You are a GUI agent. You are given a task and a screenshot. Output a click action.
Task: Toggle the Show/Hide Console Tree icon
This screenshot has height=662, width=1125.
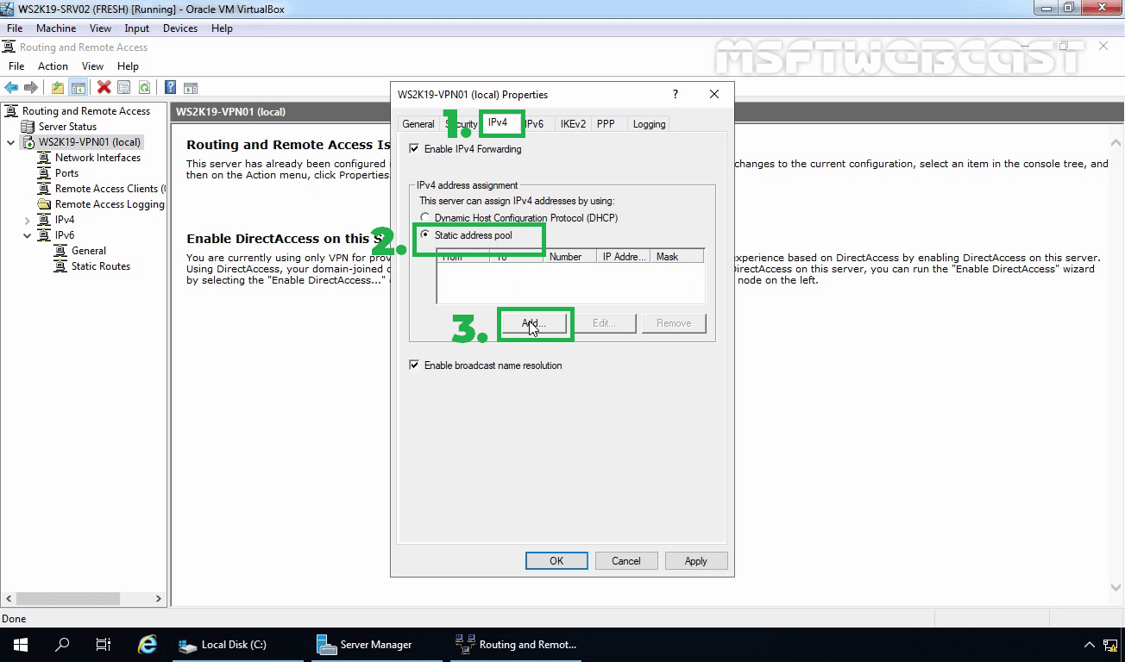78,87
